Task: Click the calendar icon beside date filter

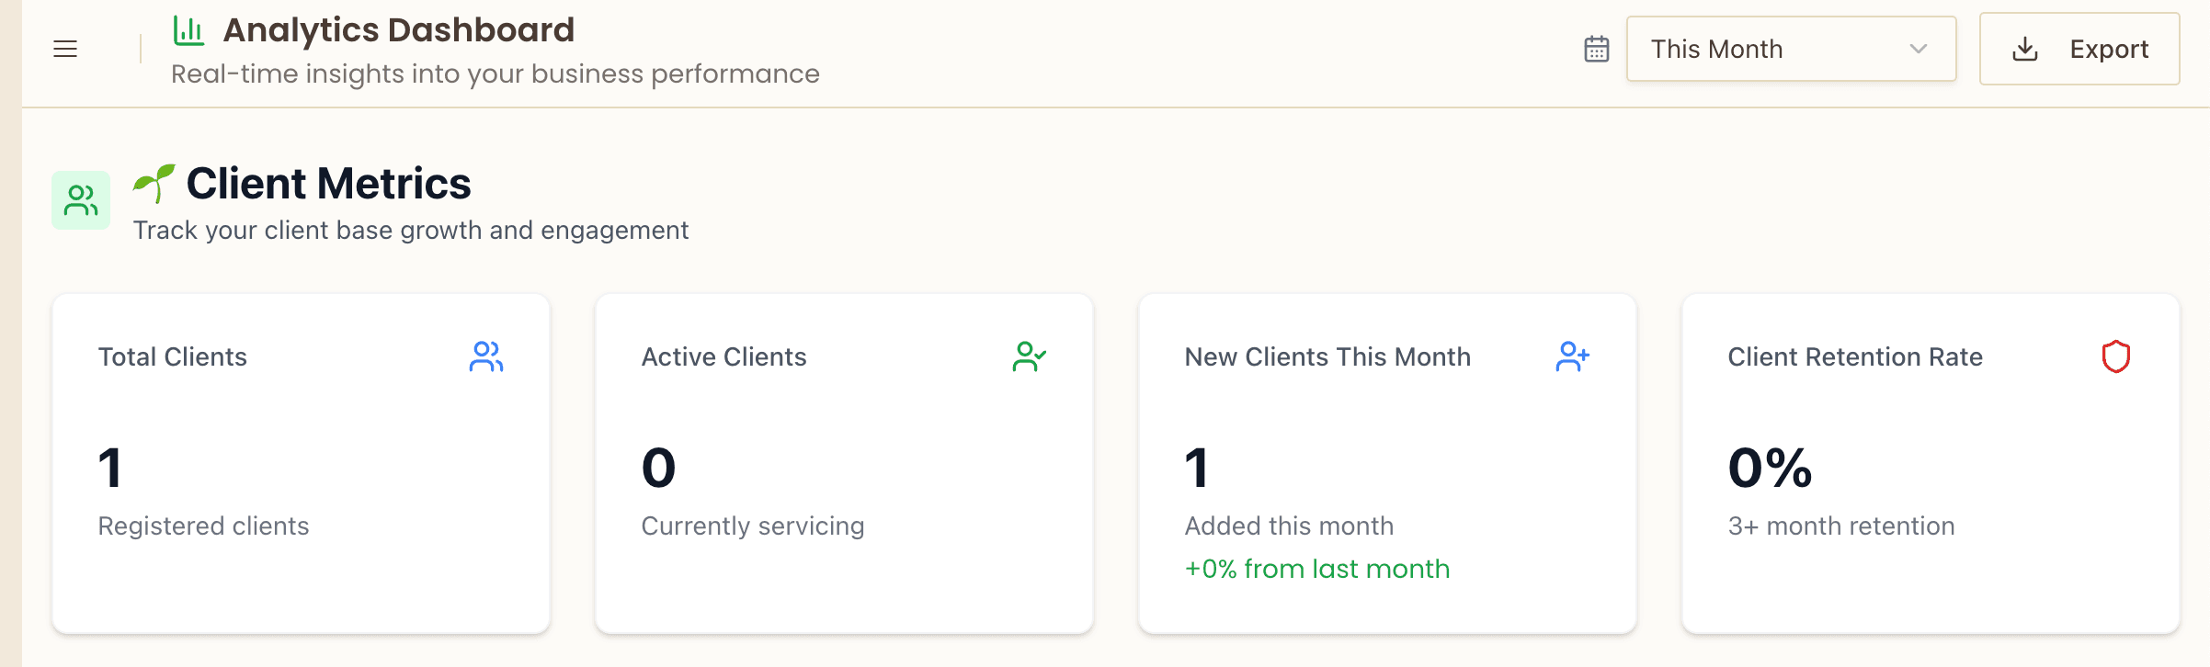Action: tap(1597, 50)
